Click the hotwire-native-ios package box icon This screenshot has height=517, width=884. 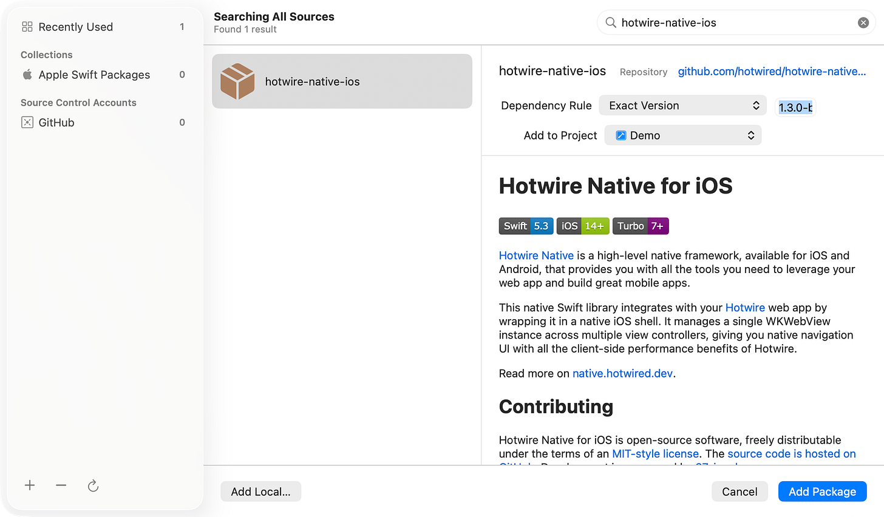coord(237,81)
